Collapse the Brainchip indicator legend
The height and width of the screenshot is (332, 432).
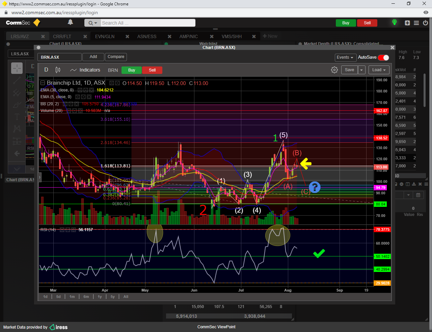43,83
